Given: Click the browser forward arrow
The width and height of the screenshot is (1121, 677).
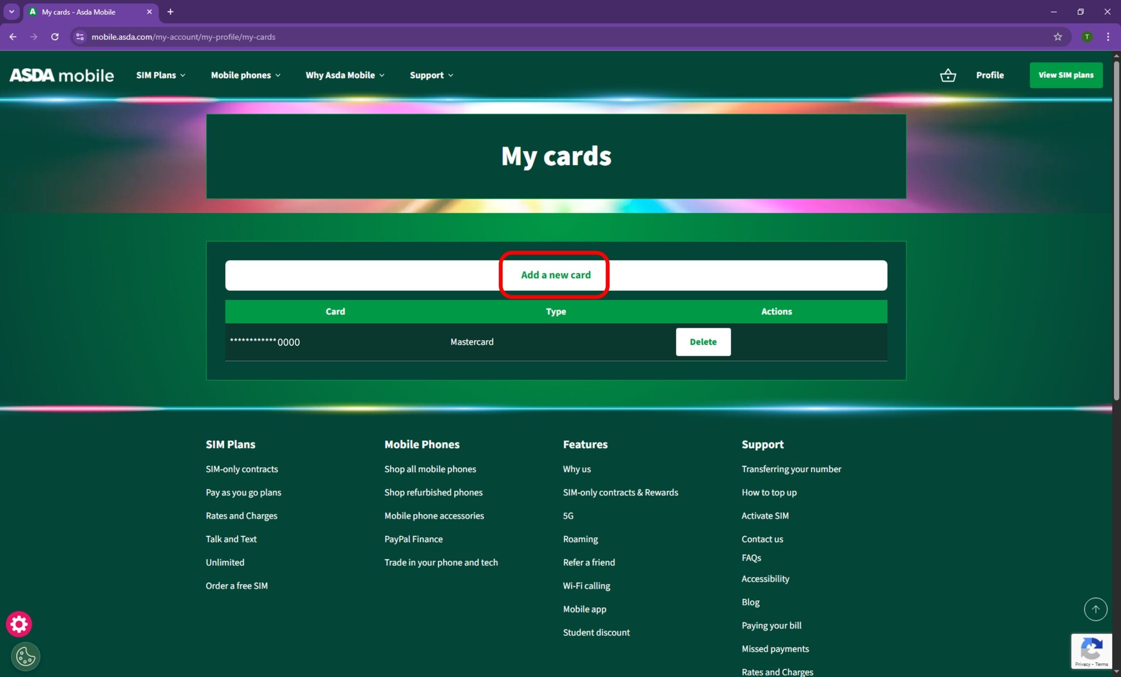Looking at the screenshot, I should tap(34, 37).
